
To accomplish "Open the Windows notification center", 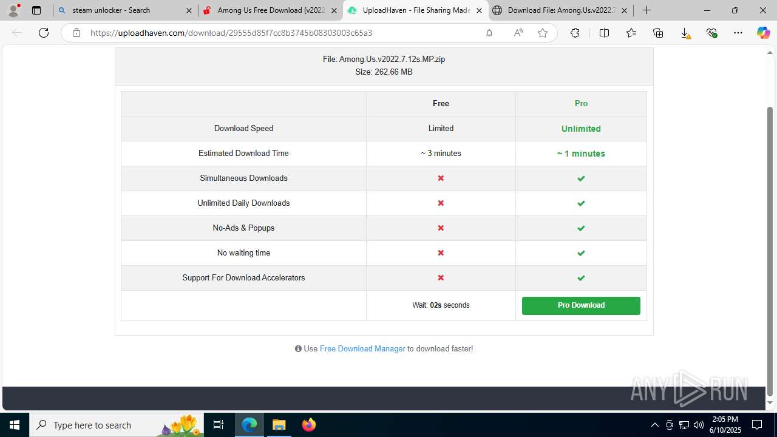I will coord(757,425).
